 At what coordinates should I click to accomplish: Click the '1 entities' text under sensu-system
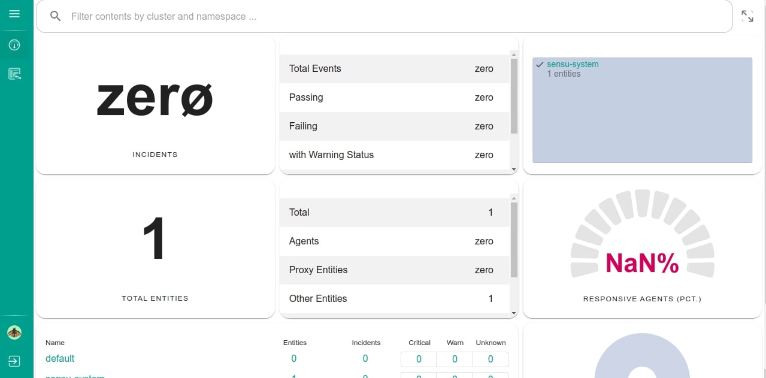tap(564, 74)
